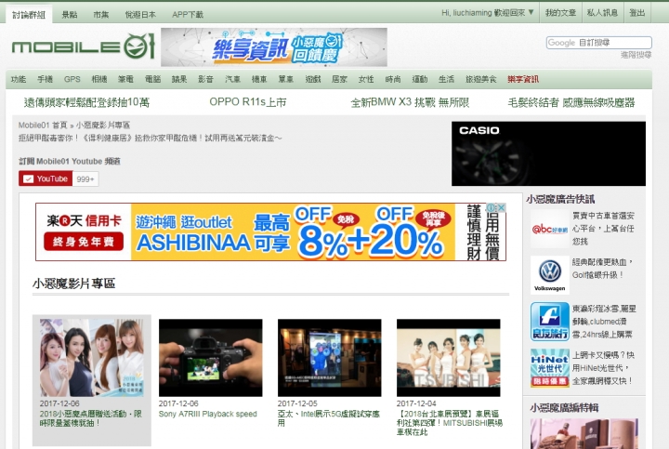The image size is (669, 449).
Task: Open 亞太、Intel展示5G虛擬試穿應用 link
Action: [329, 418]
